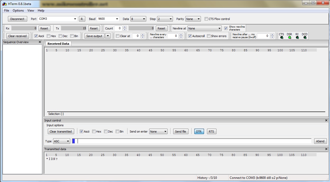Click the Disconnect button
The width and height of the screenshot is (330, 182).
[x=17, y=19]
